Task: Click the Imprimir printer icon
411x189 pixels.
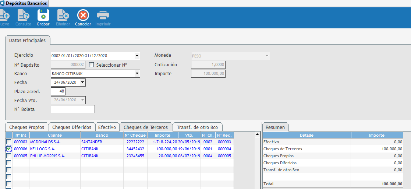Action: [x=103, y=16]
